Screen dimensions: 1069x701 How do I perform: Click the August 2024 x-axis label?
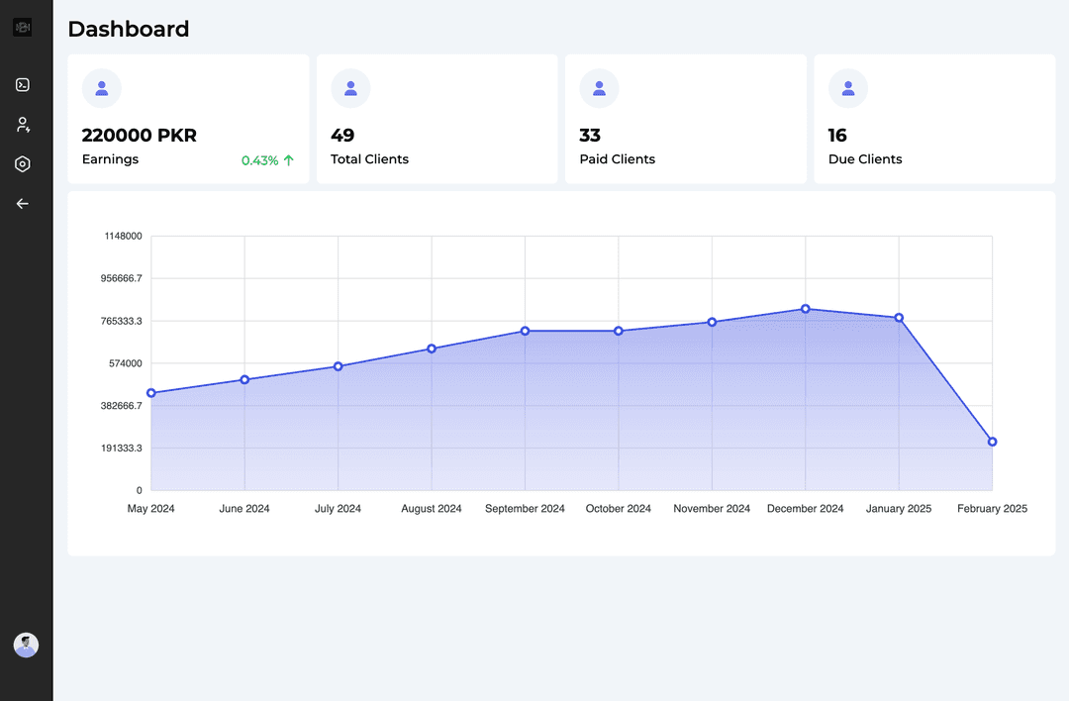[432, 509]
